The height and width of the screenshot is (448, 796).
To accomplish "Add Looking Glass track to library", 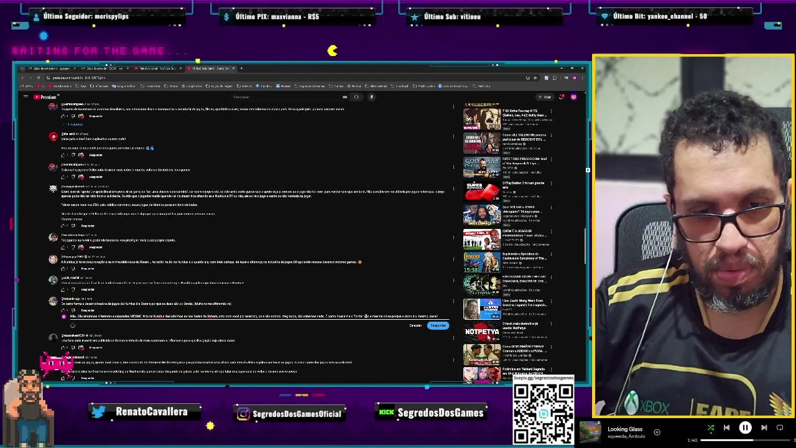I will pos(657,432).
